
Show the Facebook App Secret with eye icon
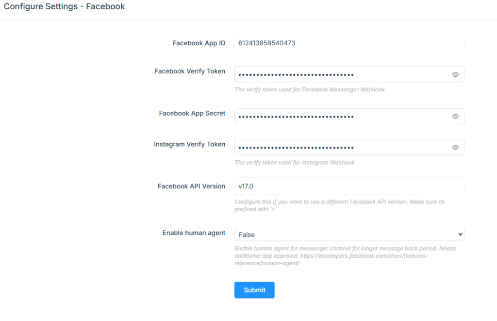(x=455, y=117)
